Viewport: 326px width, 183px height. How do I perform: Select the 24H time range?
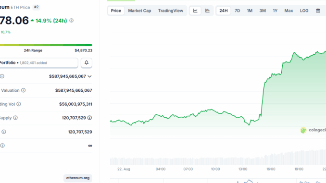coord(223,11)
